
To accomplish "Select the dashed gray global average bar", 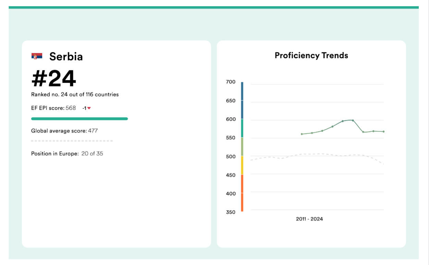I will (x=72, y=141).
